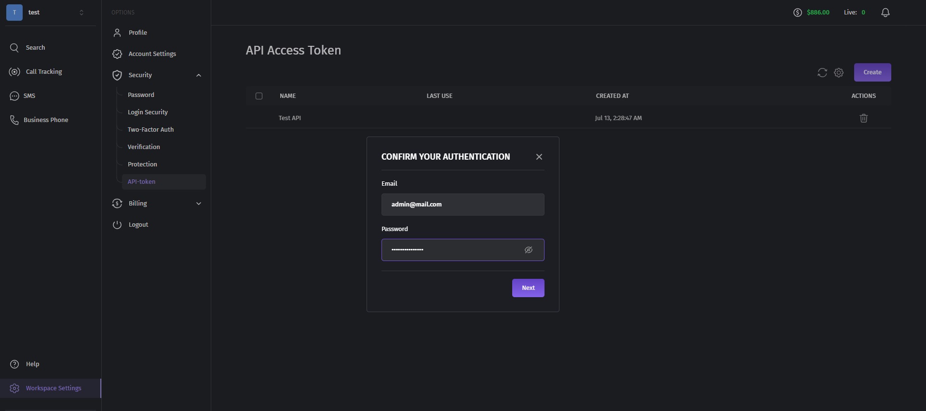Switch workspace via test dropdown arrows
This screenshot has height=411, width=926.
pos(82,13)
